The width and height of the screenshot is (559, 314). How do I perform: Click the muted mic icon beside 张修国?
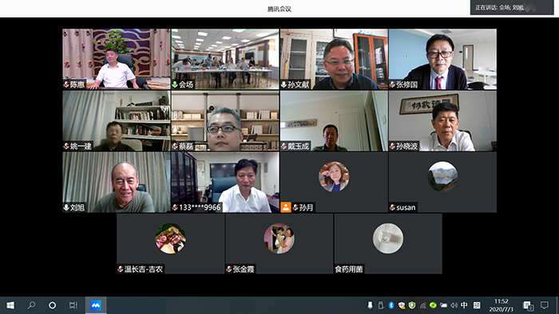pyautogui.click(x=393, y=84)
